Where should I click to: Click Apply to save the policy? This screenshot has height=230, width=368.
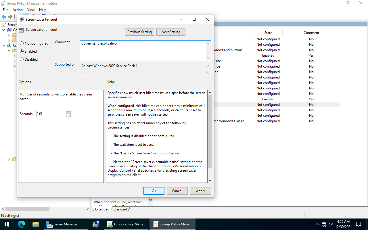(200, 191)
